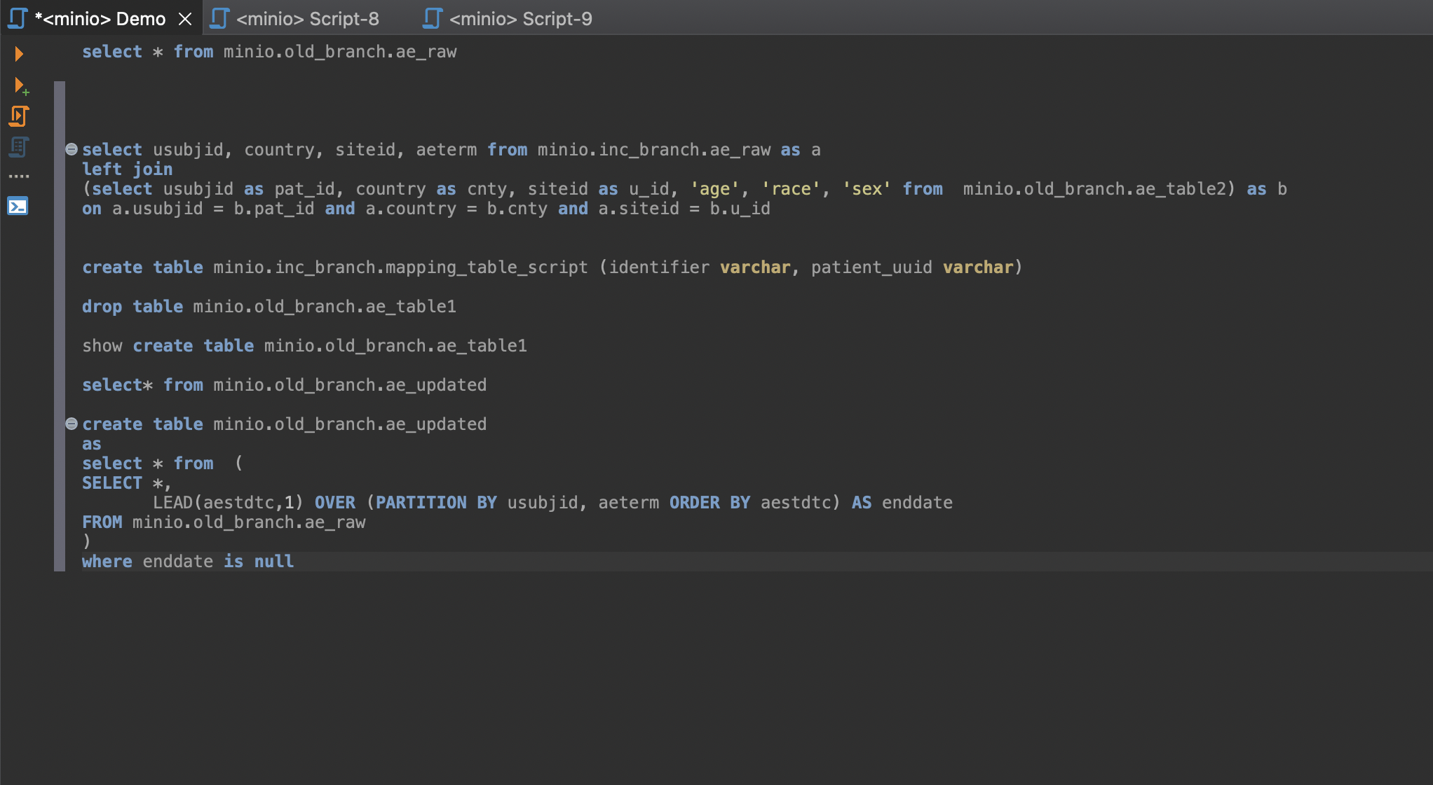Screen dimensions: 1433x785
Task: Show the execution plan
Action: pyautogui.click(x=18, y=147)
